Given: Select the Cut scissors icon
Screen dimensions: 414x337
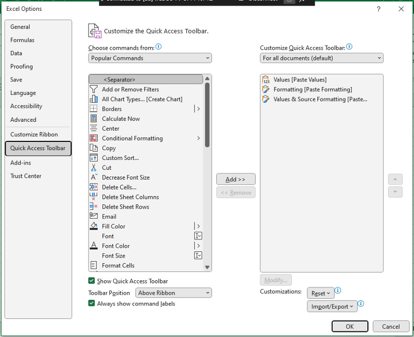Looking at the screenshot, I should [94, 167].
